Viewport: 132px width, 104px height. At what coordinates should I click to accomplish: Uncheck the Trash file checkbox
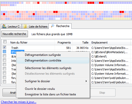tap(4, 47)
